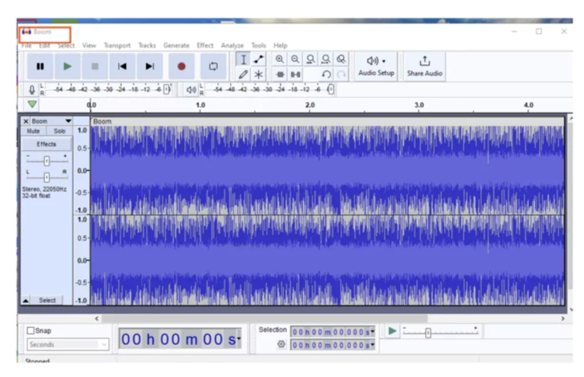Click the Boom track pan slider

[x=46, y=177]
